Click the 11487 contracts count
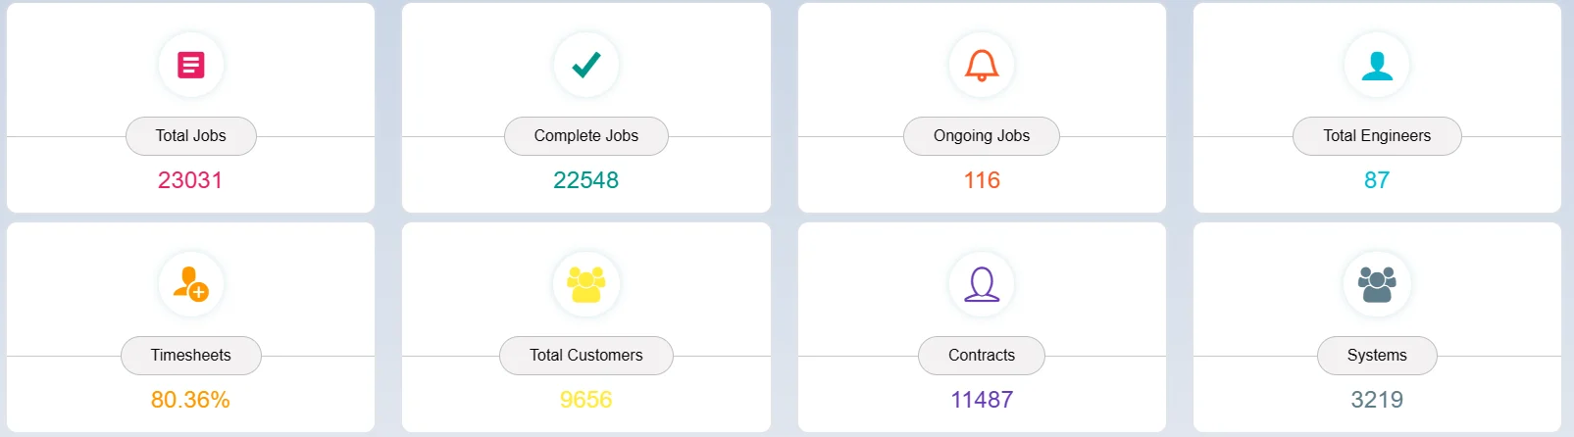1574x437 pixels. coord(982,400)
